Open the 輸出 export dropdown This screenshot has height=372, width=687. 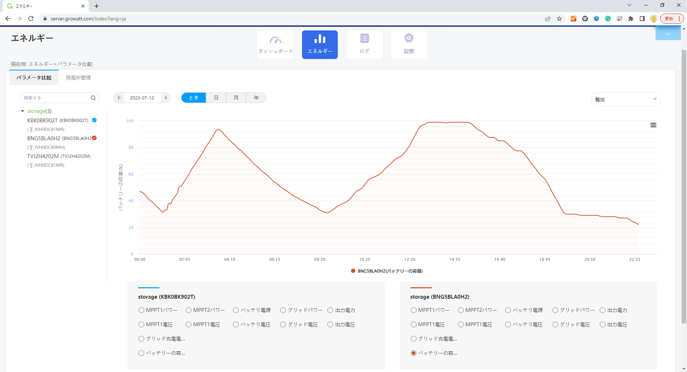click(x=625, y=99)
